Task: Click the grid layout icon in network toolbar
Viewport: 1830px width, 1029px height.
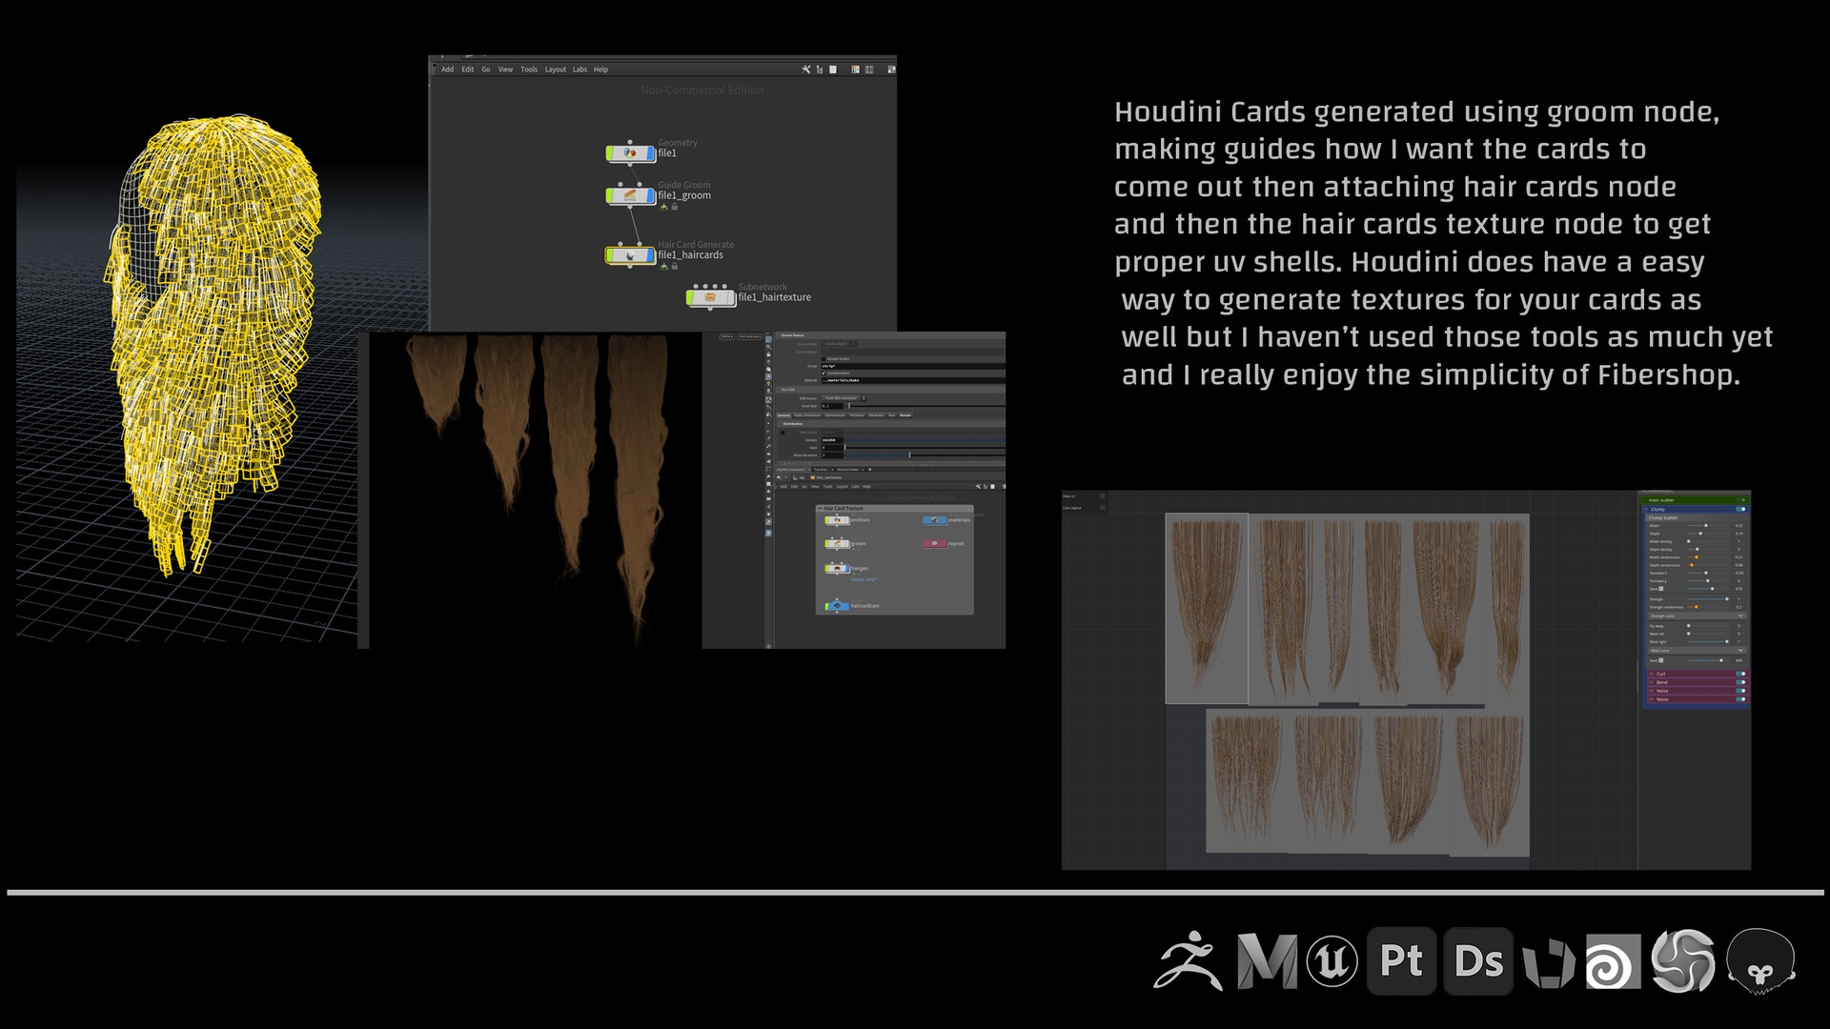Action: point(868,69)
